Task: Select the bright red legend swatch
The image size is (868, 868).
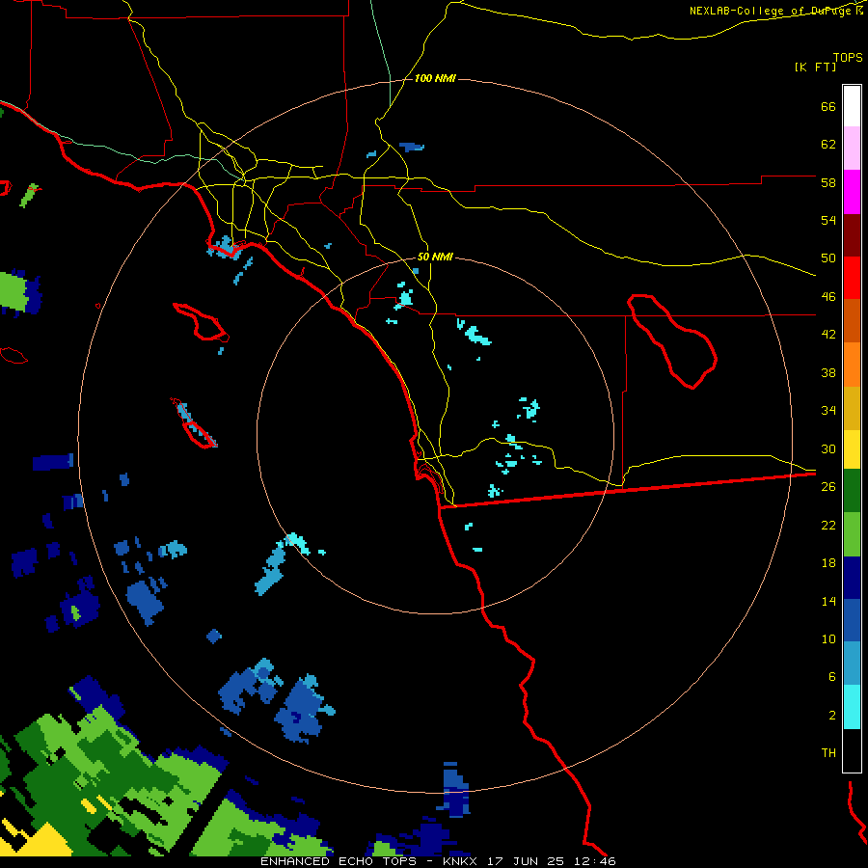Action: click(x=852, y=278)
